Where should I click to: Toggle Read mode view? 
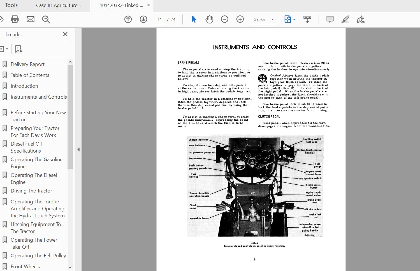[x=307, y=19]
